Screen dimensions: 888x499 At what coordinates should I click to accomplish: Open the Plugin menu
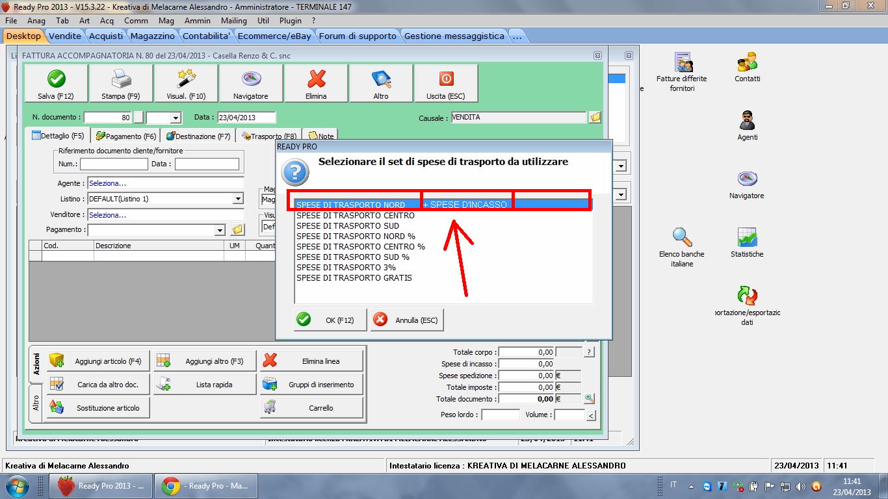pos(291,21)
